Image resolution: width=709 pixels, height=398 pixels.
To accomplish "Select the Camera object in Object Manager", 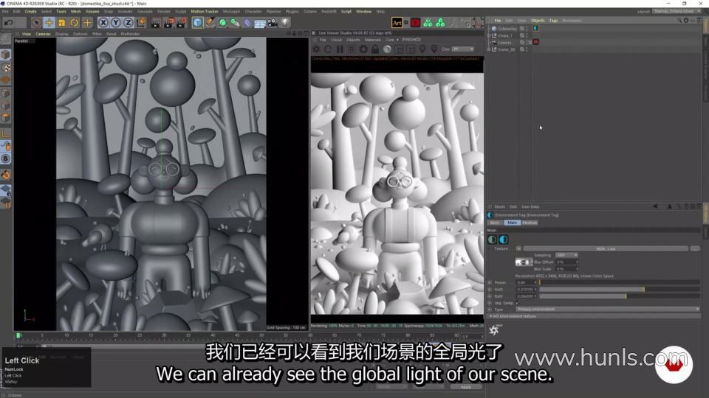I will 504,43.
